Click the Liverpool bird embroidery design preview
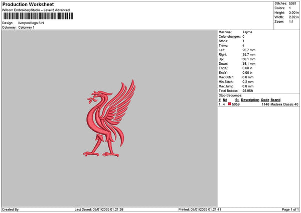Screen dimensions: 301x213 point(109,118)
